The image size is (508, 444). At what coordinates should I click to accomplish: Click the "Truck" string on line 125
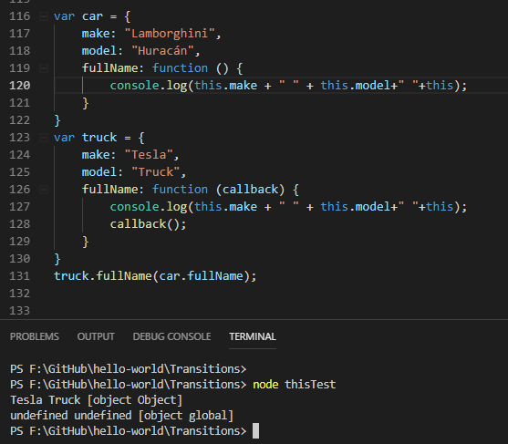156,172
